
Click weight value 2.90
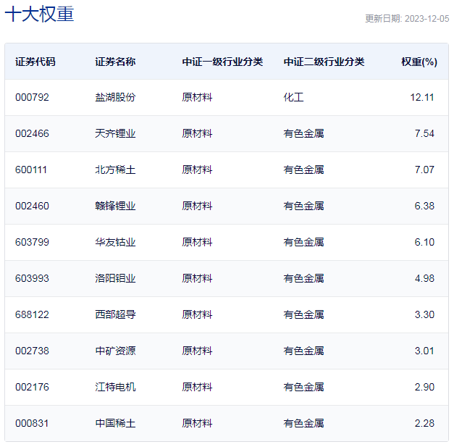point(424,387)
